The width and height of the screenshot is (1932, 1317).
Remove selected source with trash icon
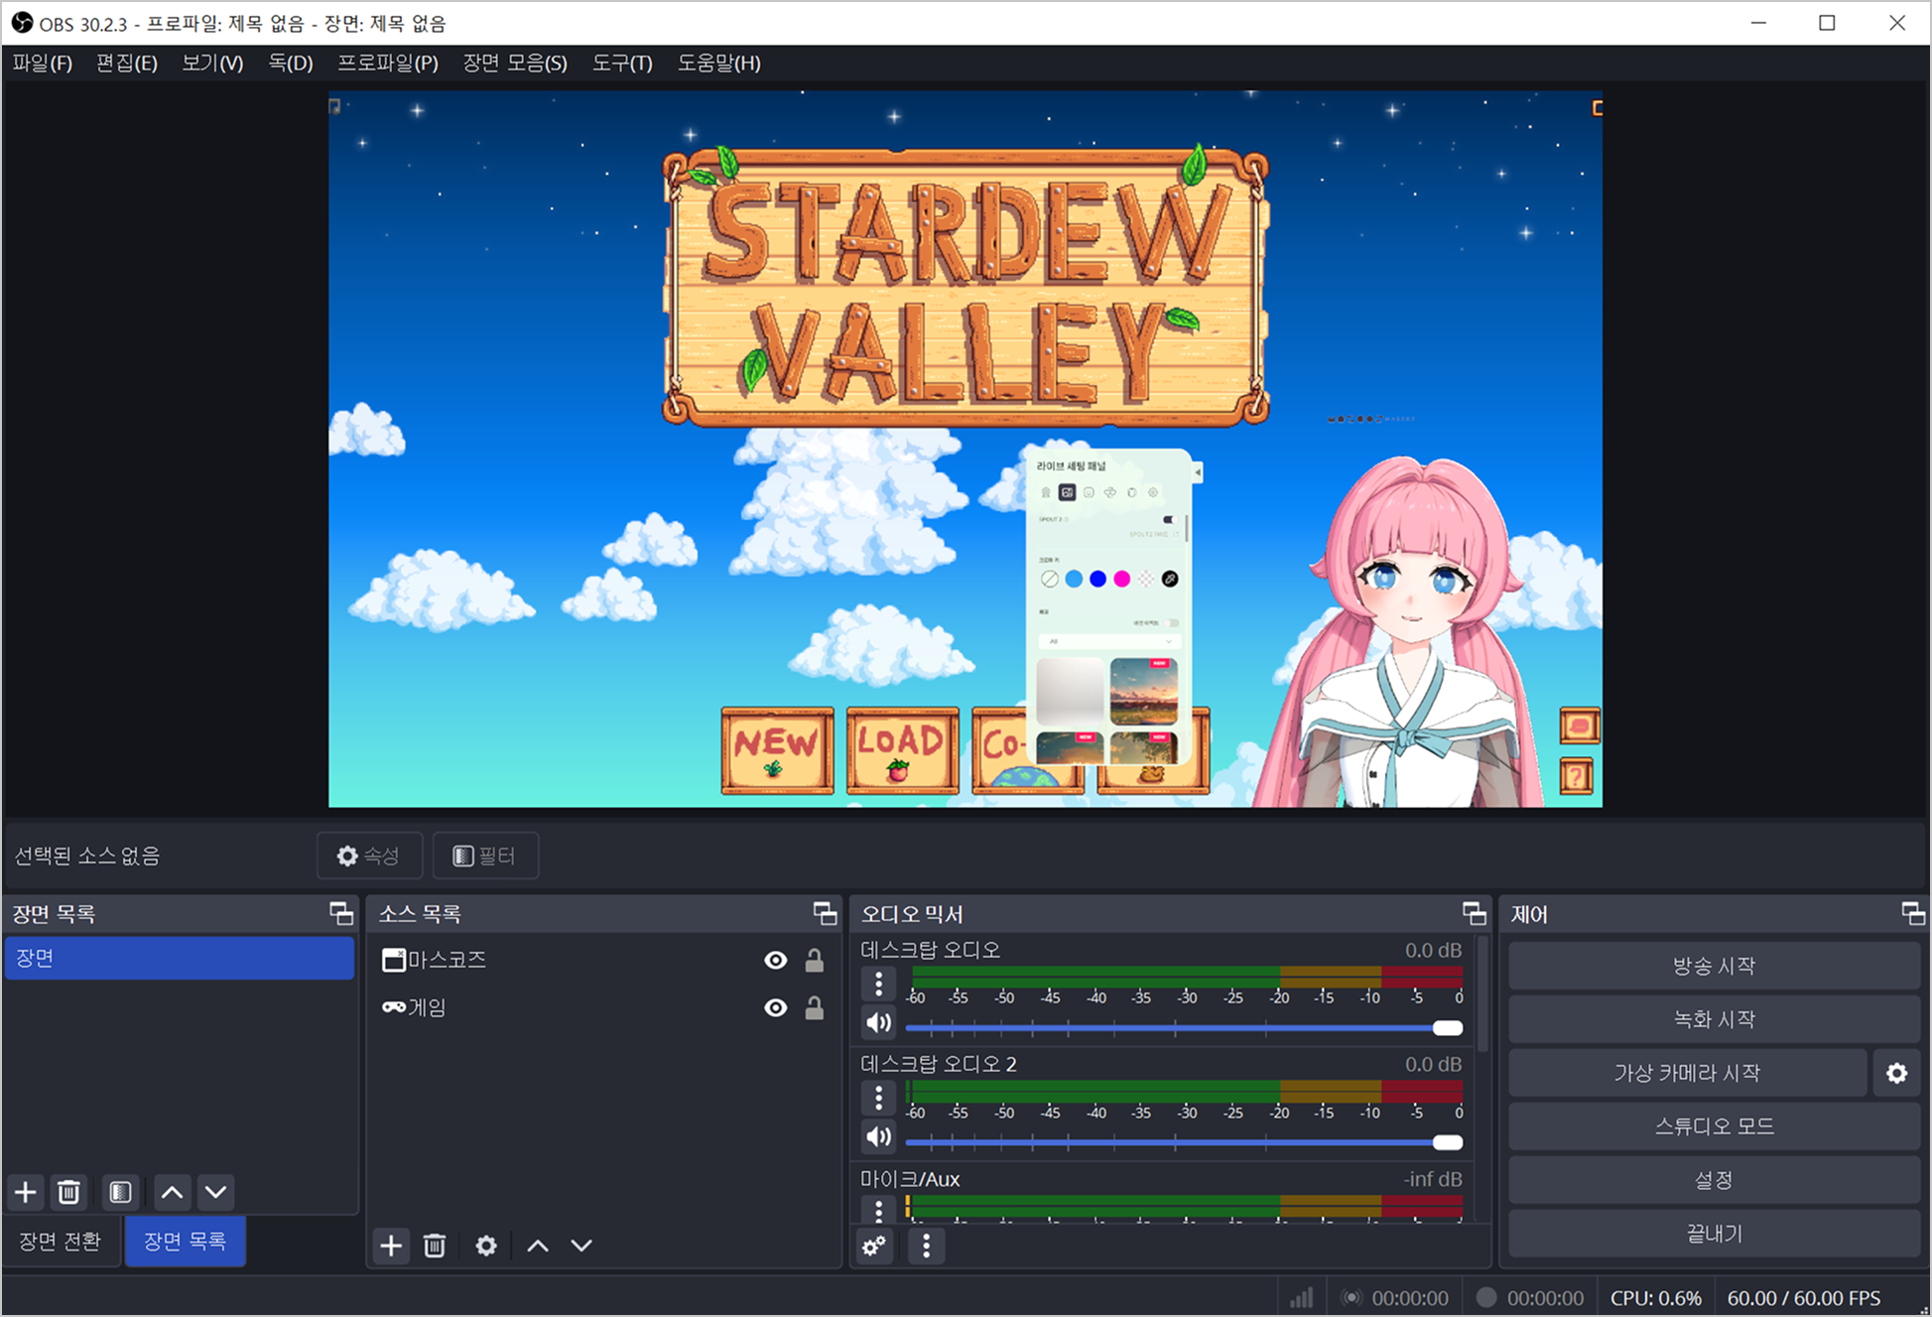click(435, 1246)
